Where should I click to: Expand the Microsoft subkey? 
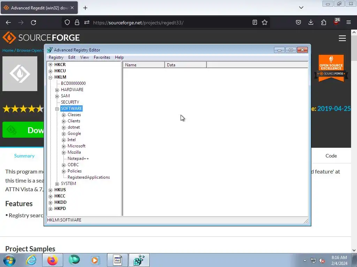[x=63, y=146]
